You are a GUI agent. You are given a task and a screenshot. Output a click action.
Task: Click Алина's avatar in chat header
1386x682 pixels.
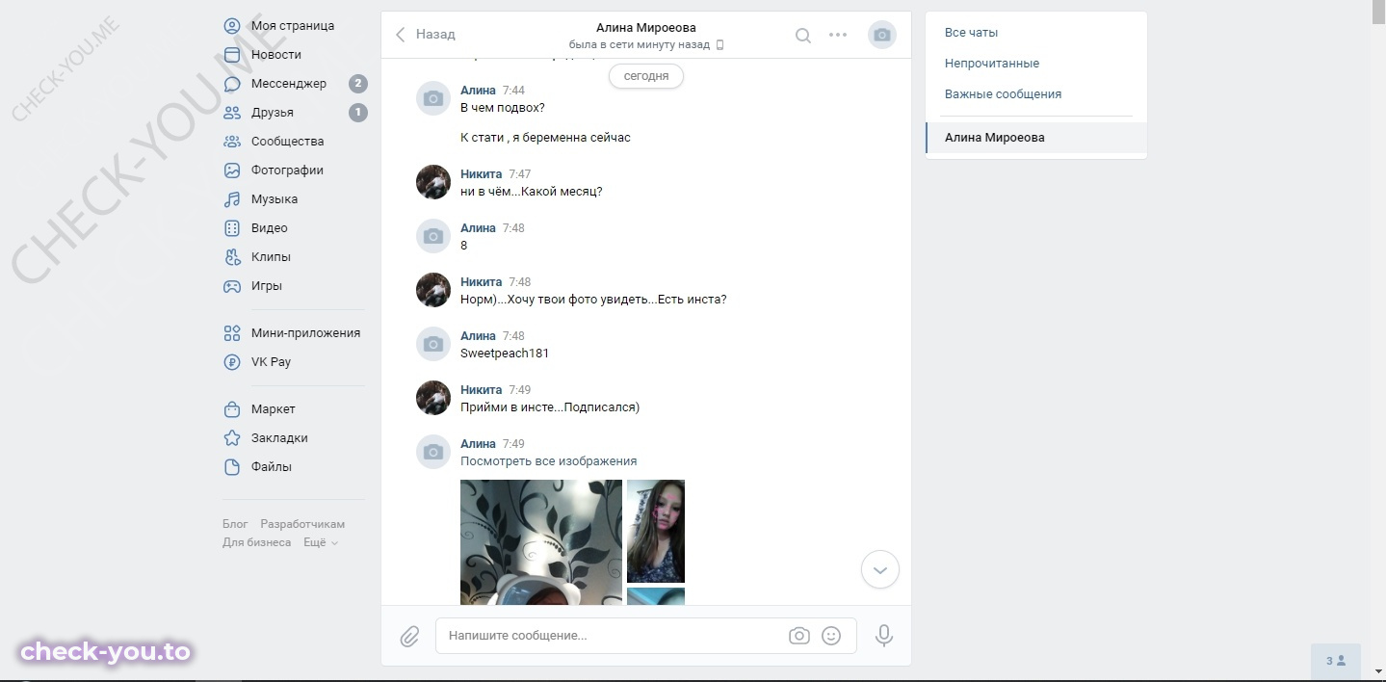click(x=882, y=35)
